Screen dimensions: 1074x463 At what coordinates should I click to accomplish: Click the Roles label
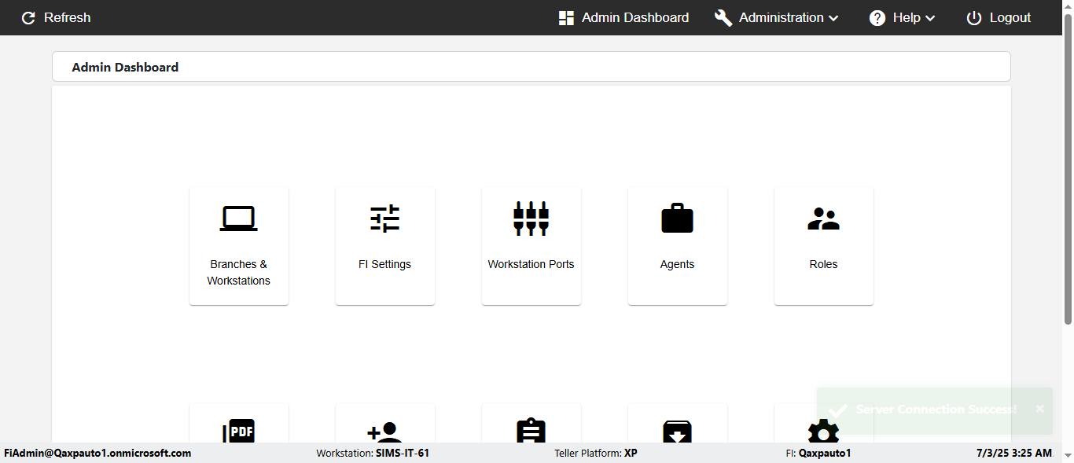tap(823, 264)
